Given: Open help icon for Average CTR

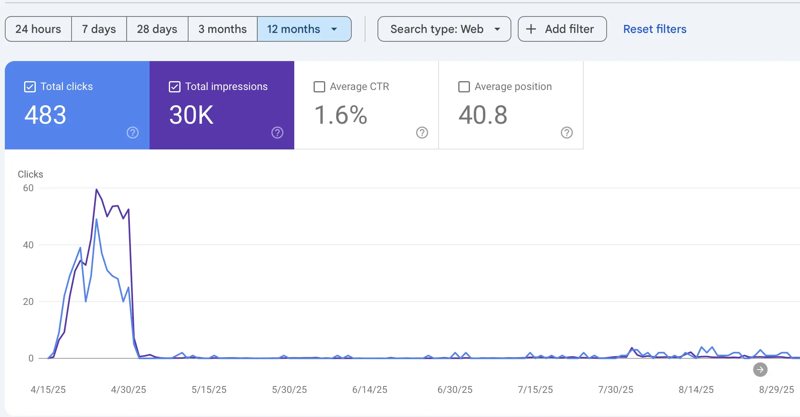Looking at the screenshot, I should point(422,133).
